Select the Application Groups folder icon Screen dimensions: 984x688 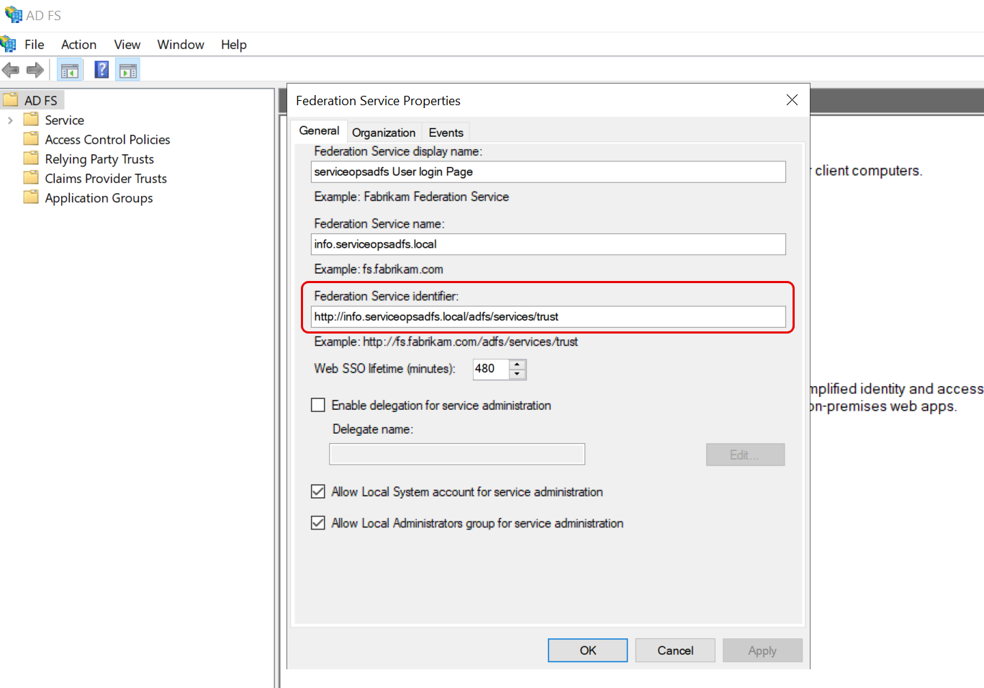pos(31,197)
